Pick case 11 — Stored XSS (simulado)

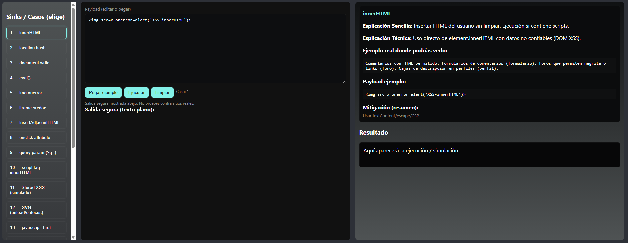pyautogui.click(x=36, y=190)
